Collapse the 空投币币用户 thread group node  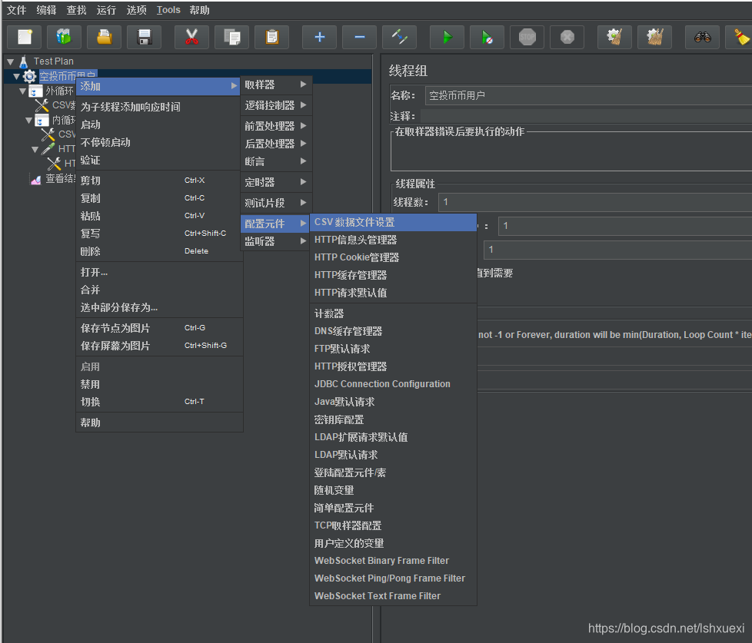click(x=17, y=77)
